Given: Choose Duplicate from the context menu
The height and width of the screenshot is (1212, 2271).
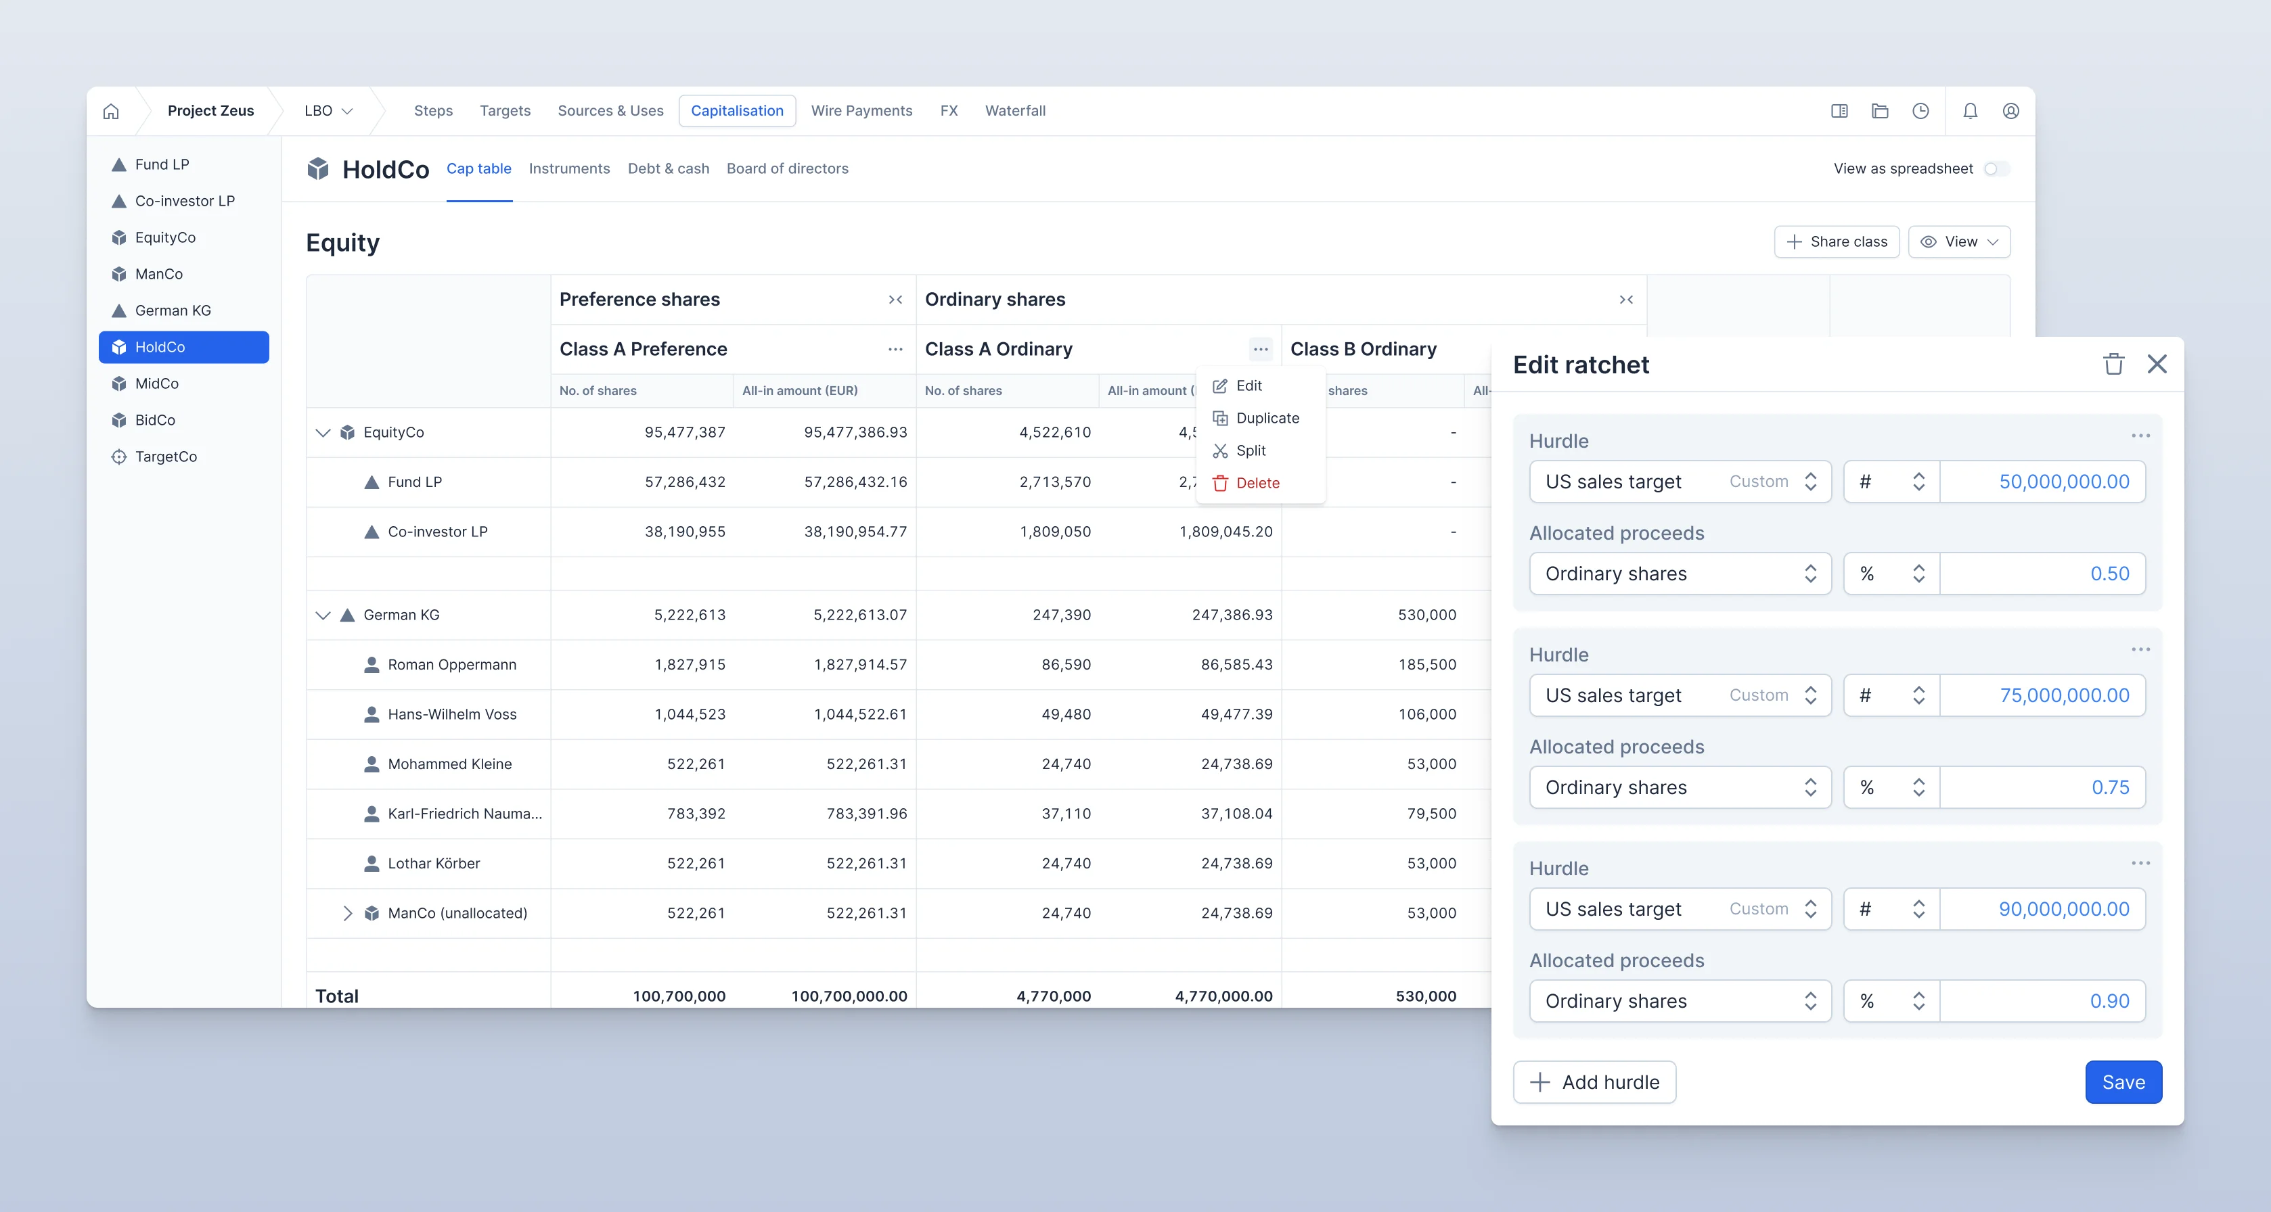Looking at the screenshot, I should [1267, 417].
